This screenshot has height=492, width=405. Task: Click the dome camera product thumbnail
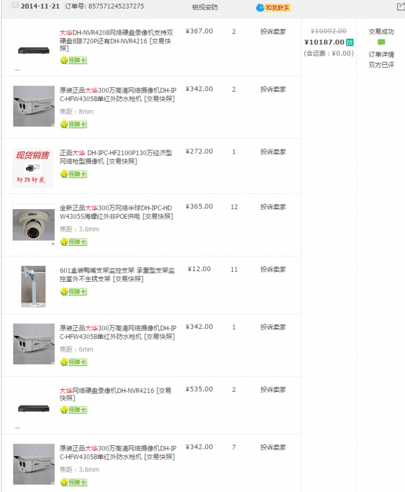(34, 225)
